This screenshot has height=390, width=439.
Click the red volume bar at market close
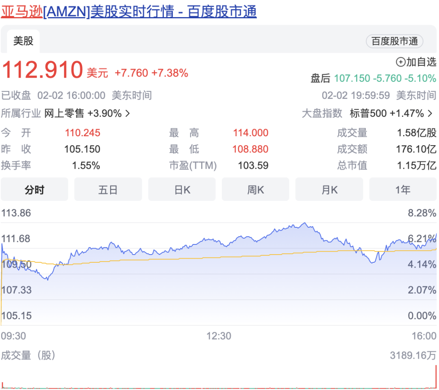pyautogui.click(x=436, y=376)
